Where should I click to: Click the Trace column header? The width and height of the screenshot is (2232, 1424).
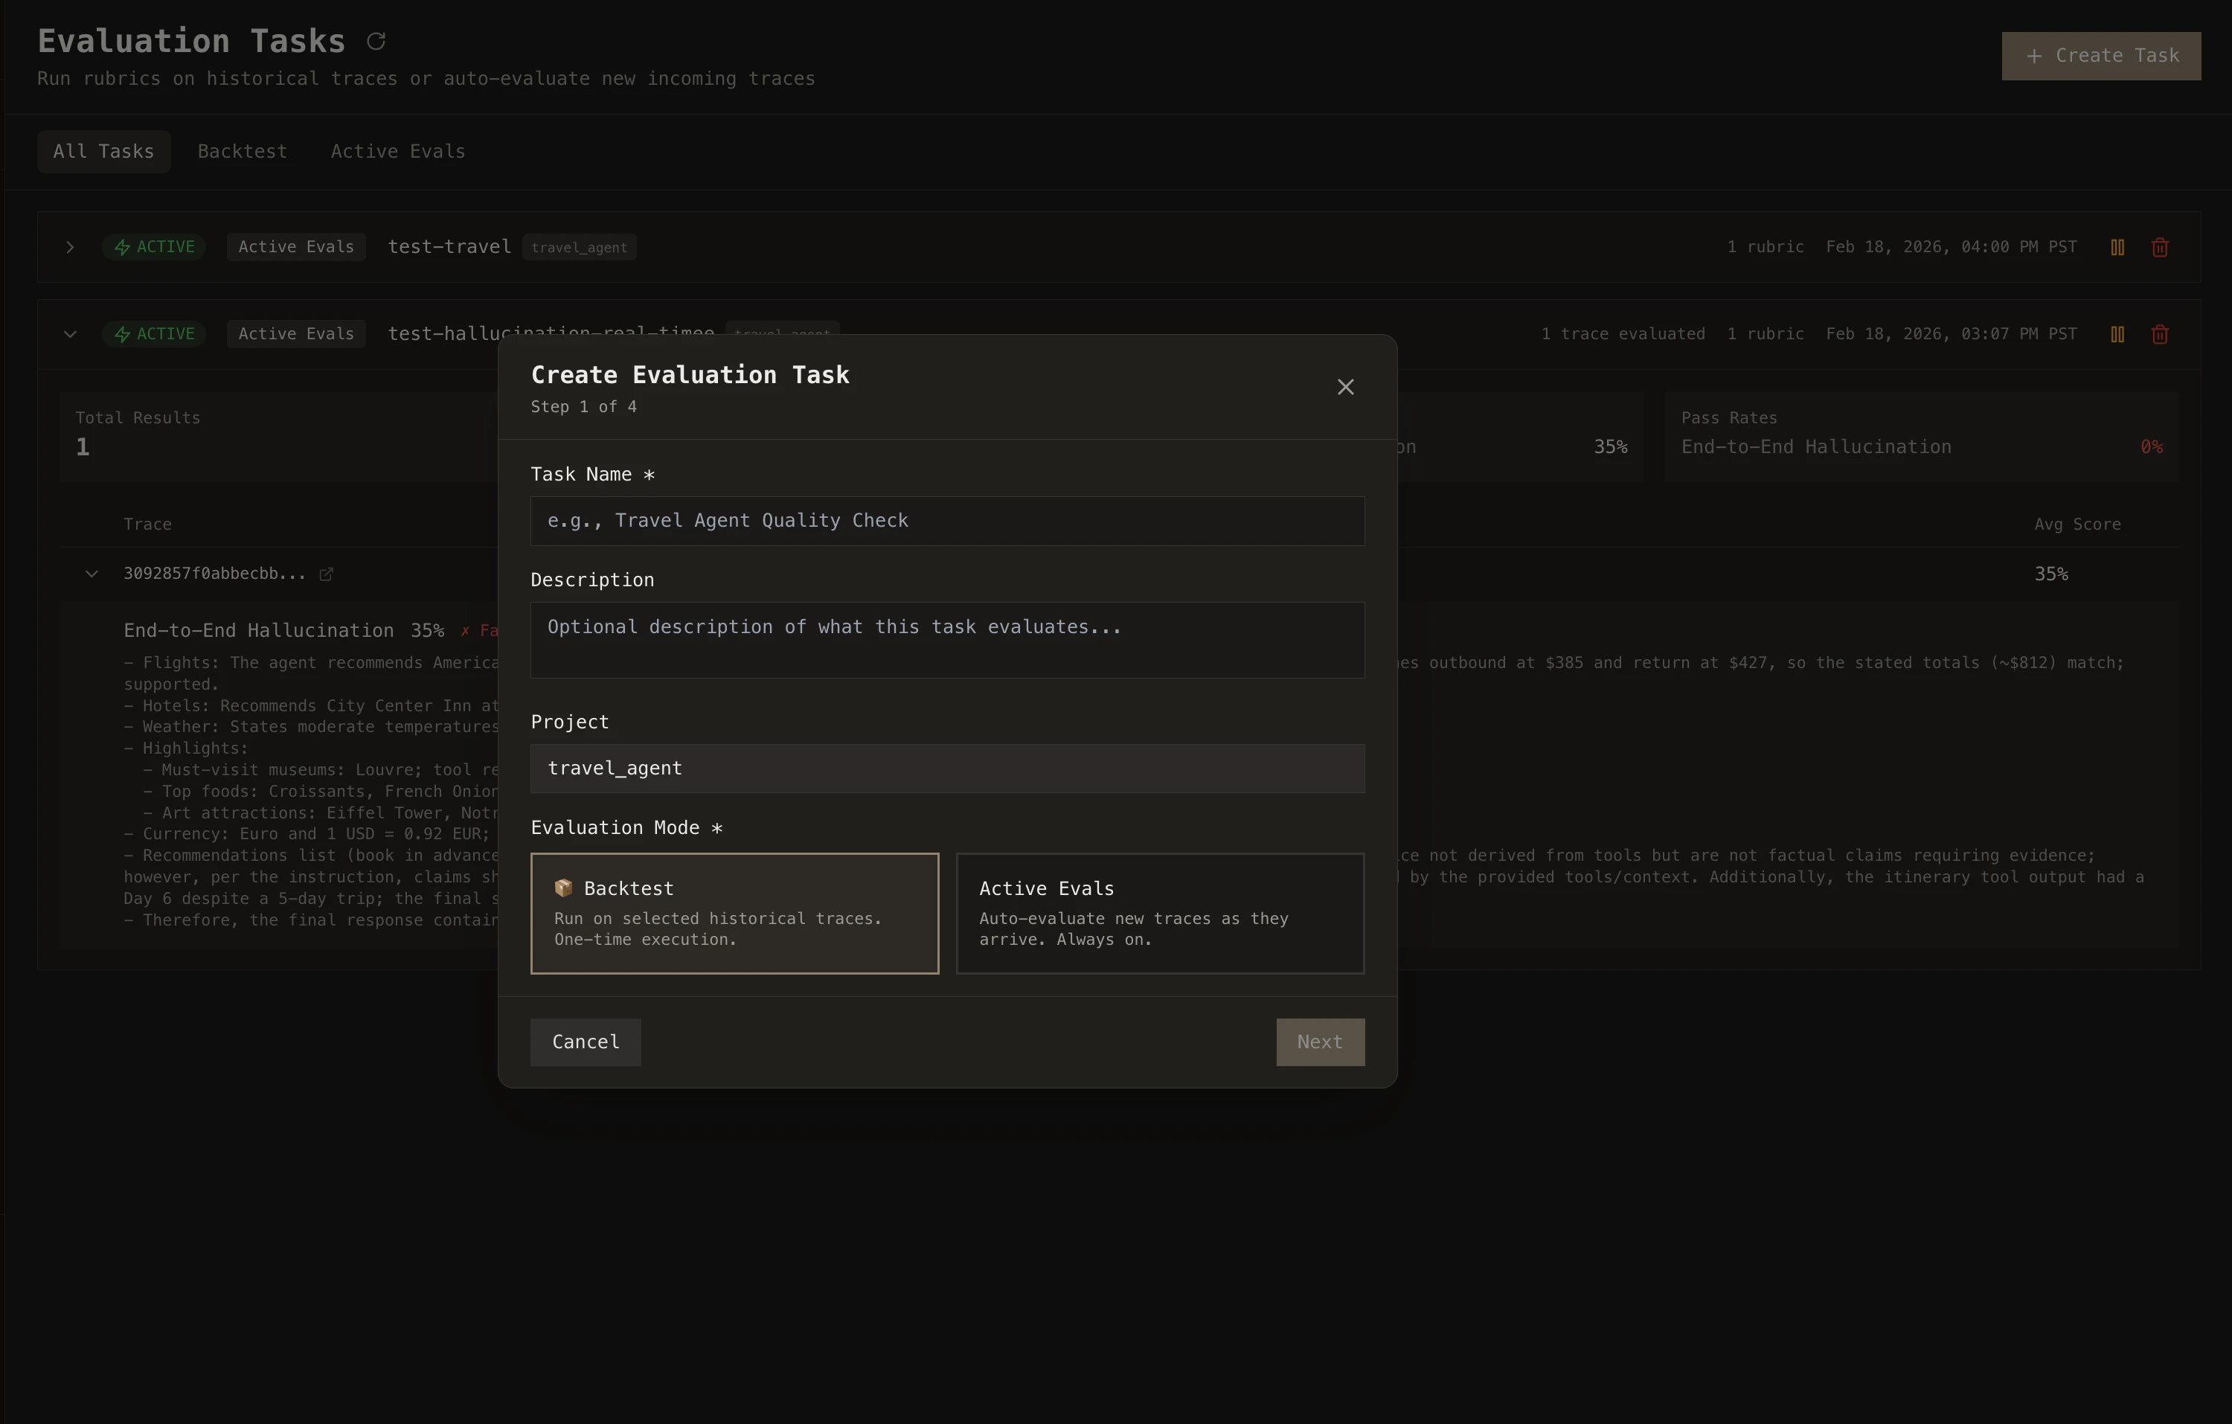click(147, 524)
